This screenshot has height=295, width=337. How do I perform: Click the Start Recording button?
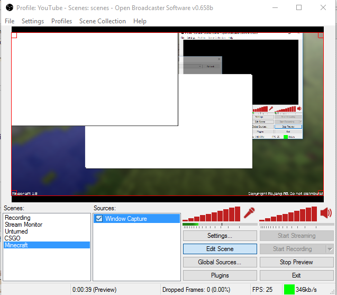click(x=293, y=249)
